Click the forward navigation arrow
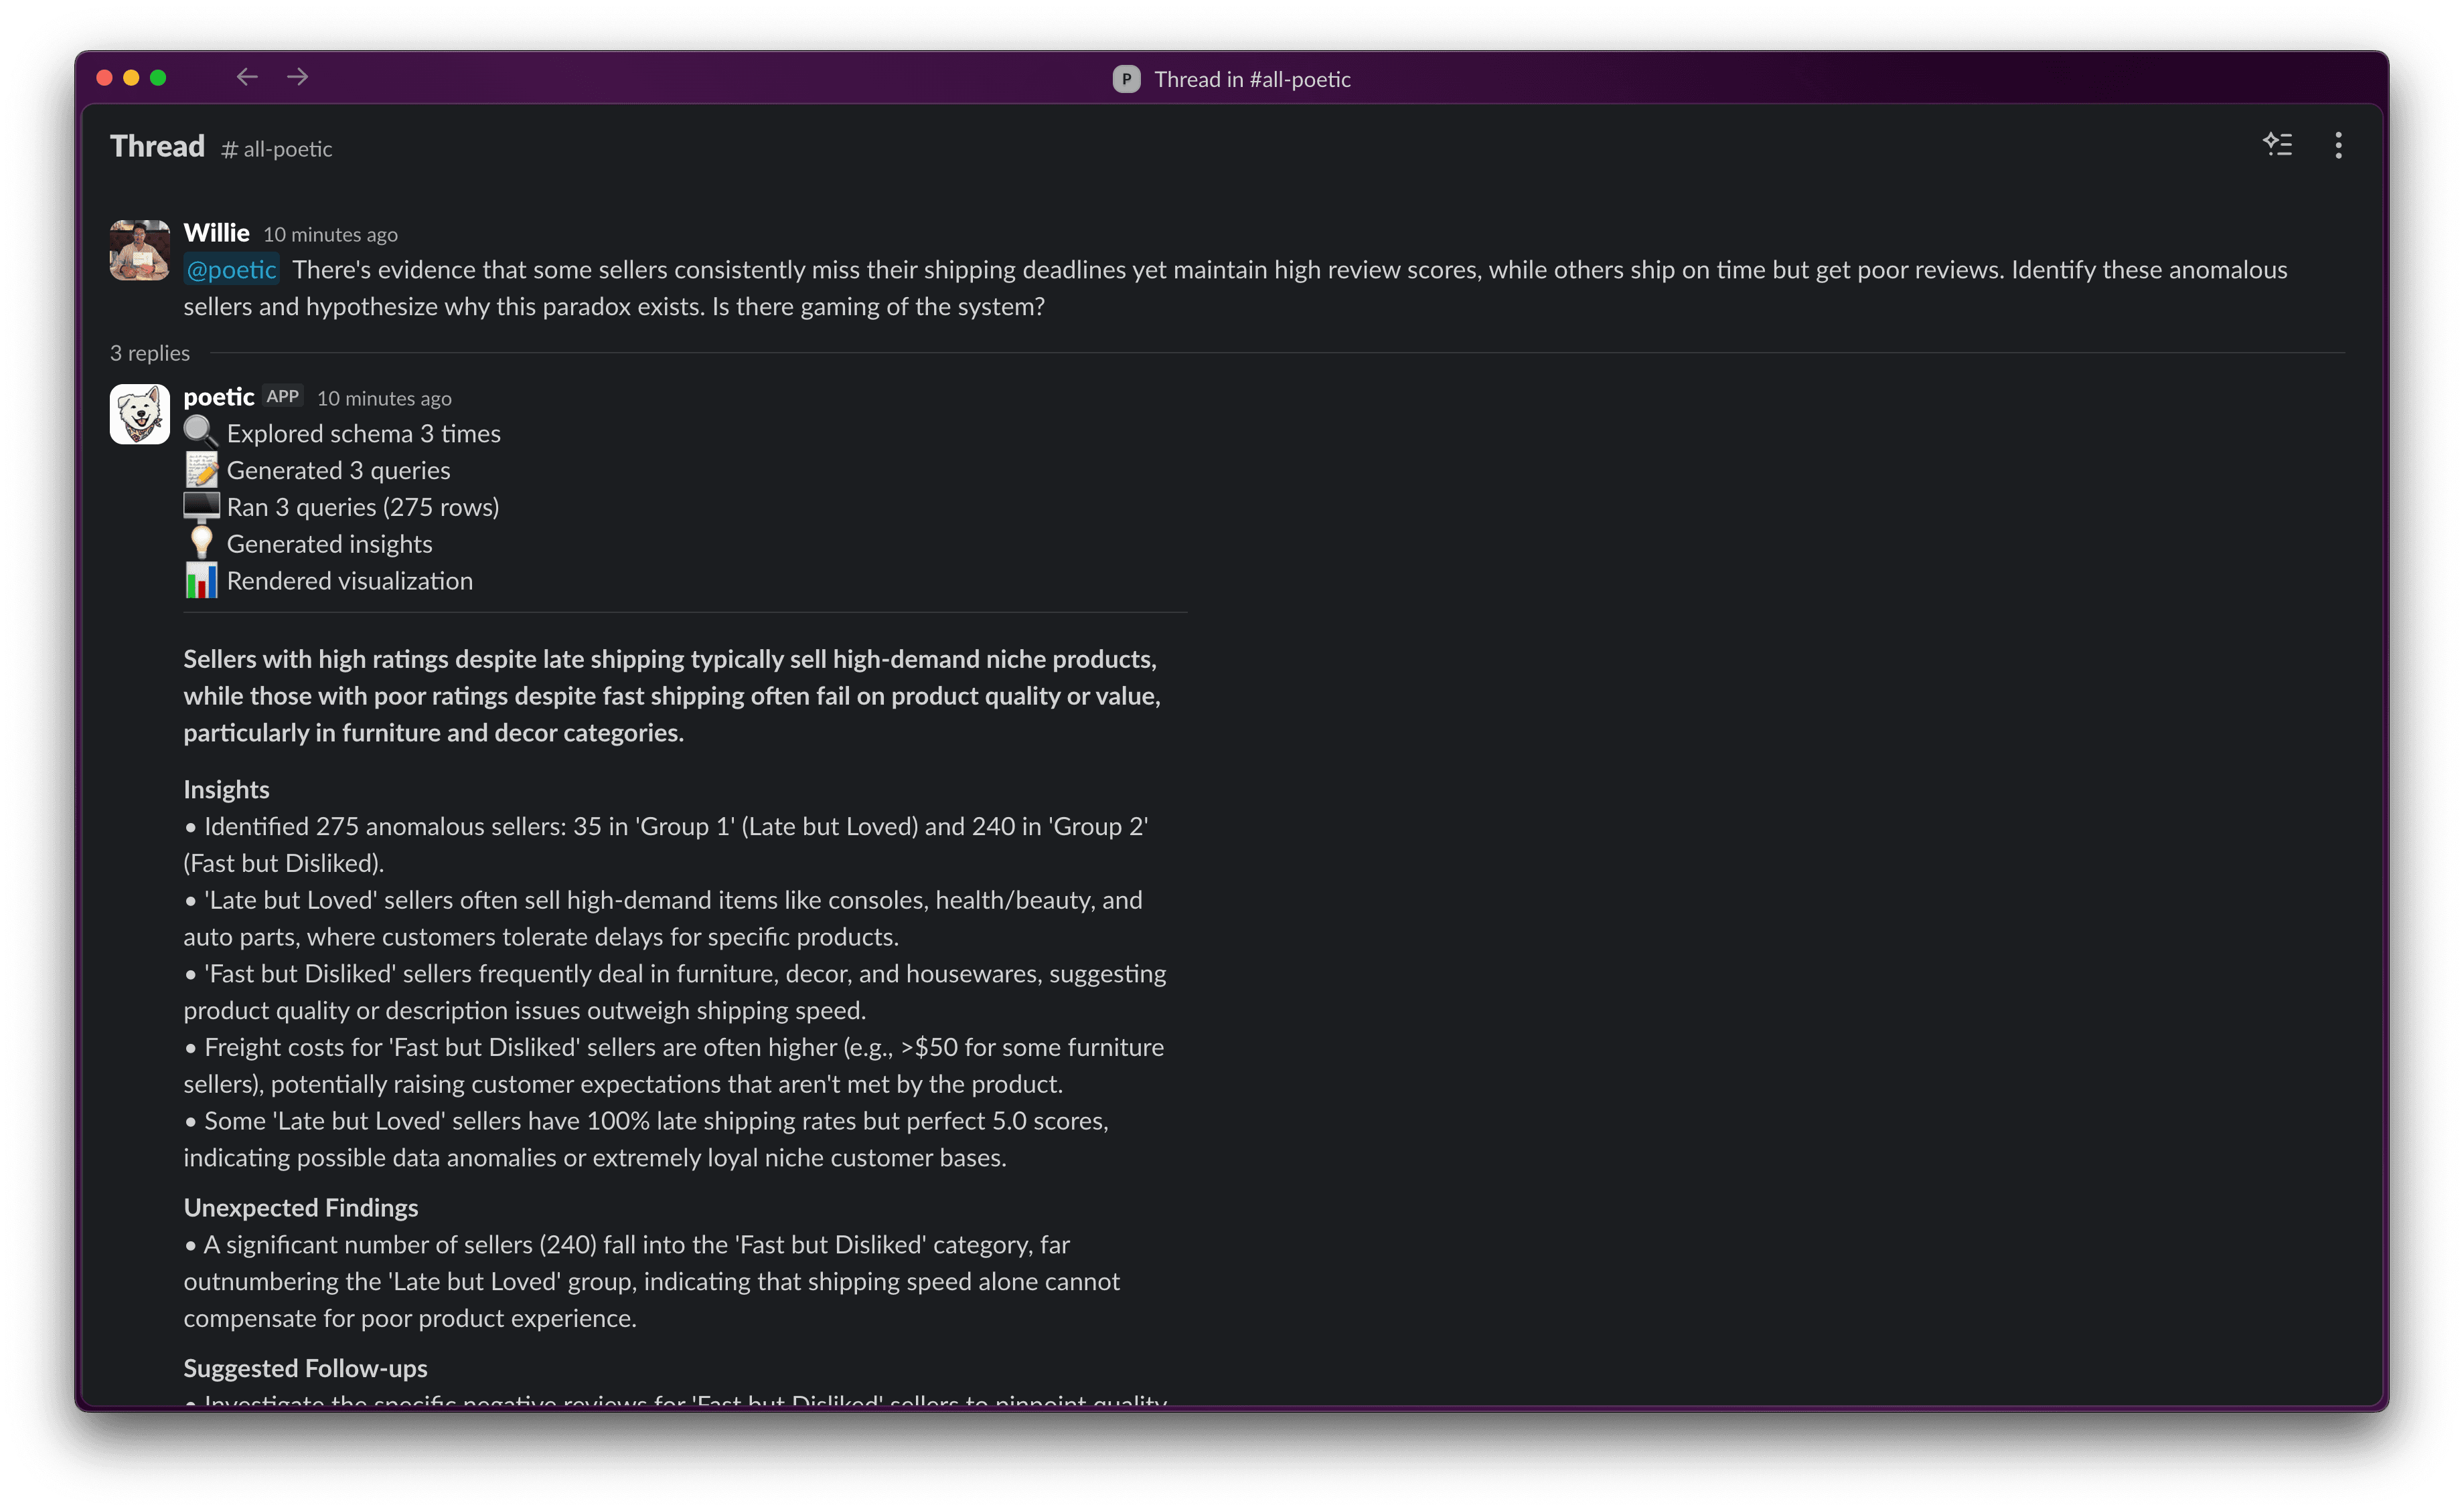 coord(297,77)
